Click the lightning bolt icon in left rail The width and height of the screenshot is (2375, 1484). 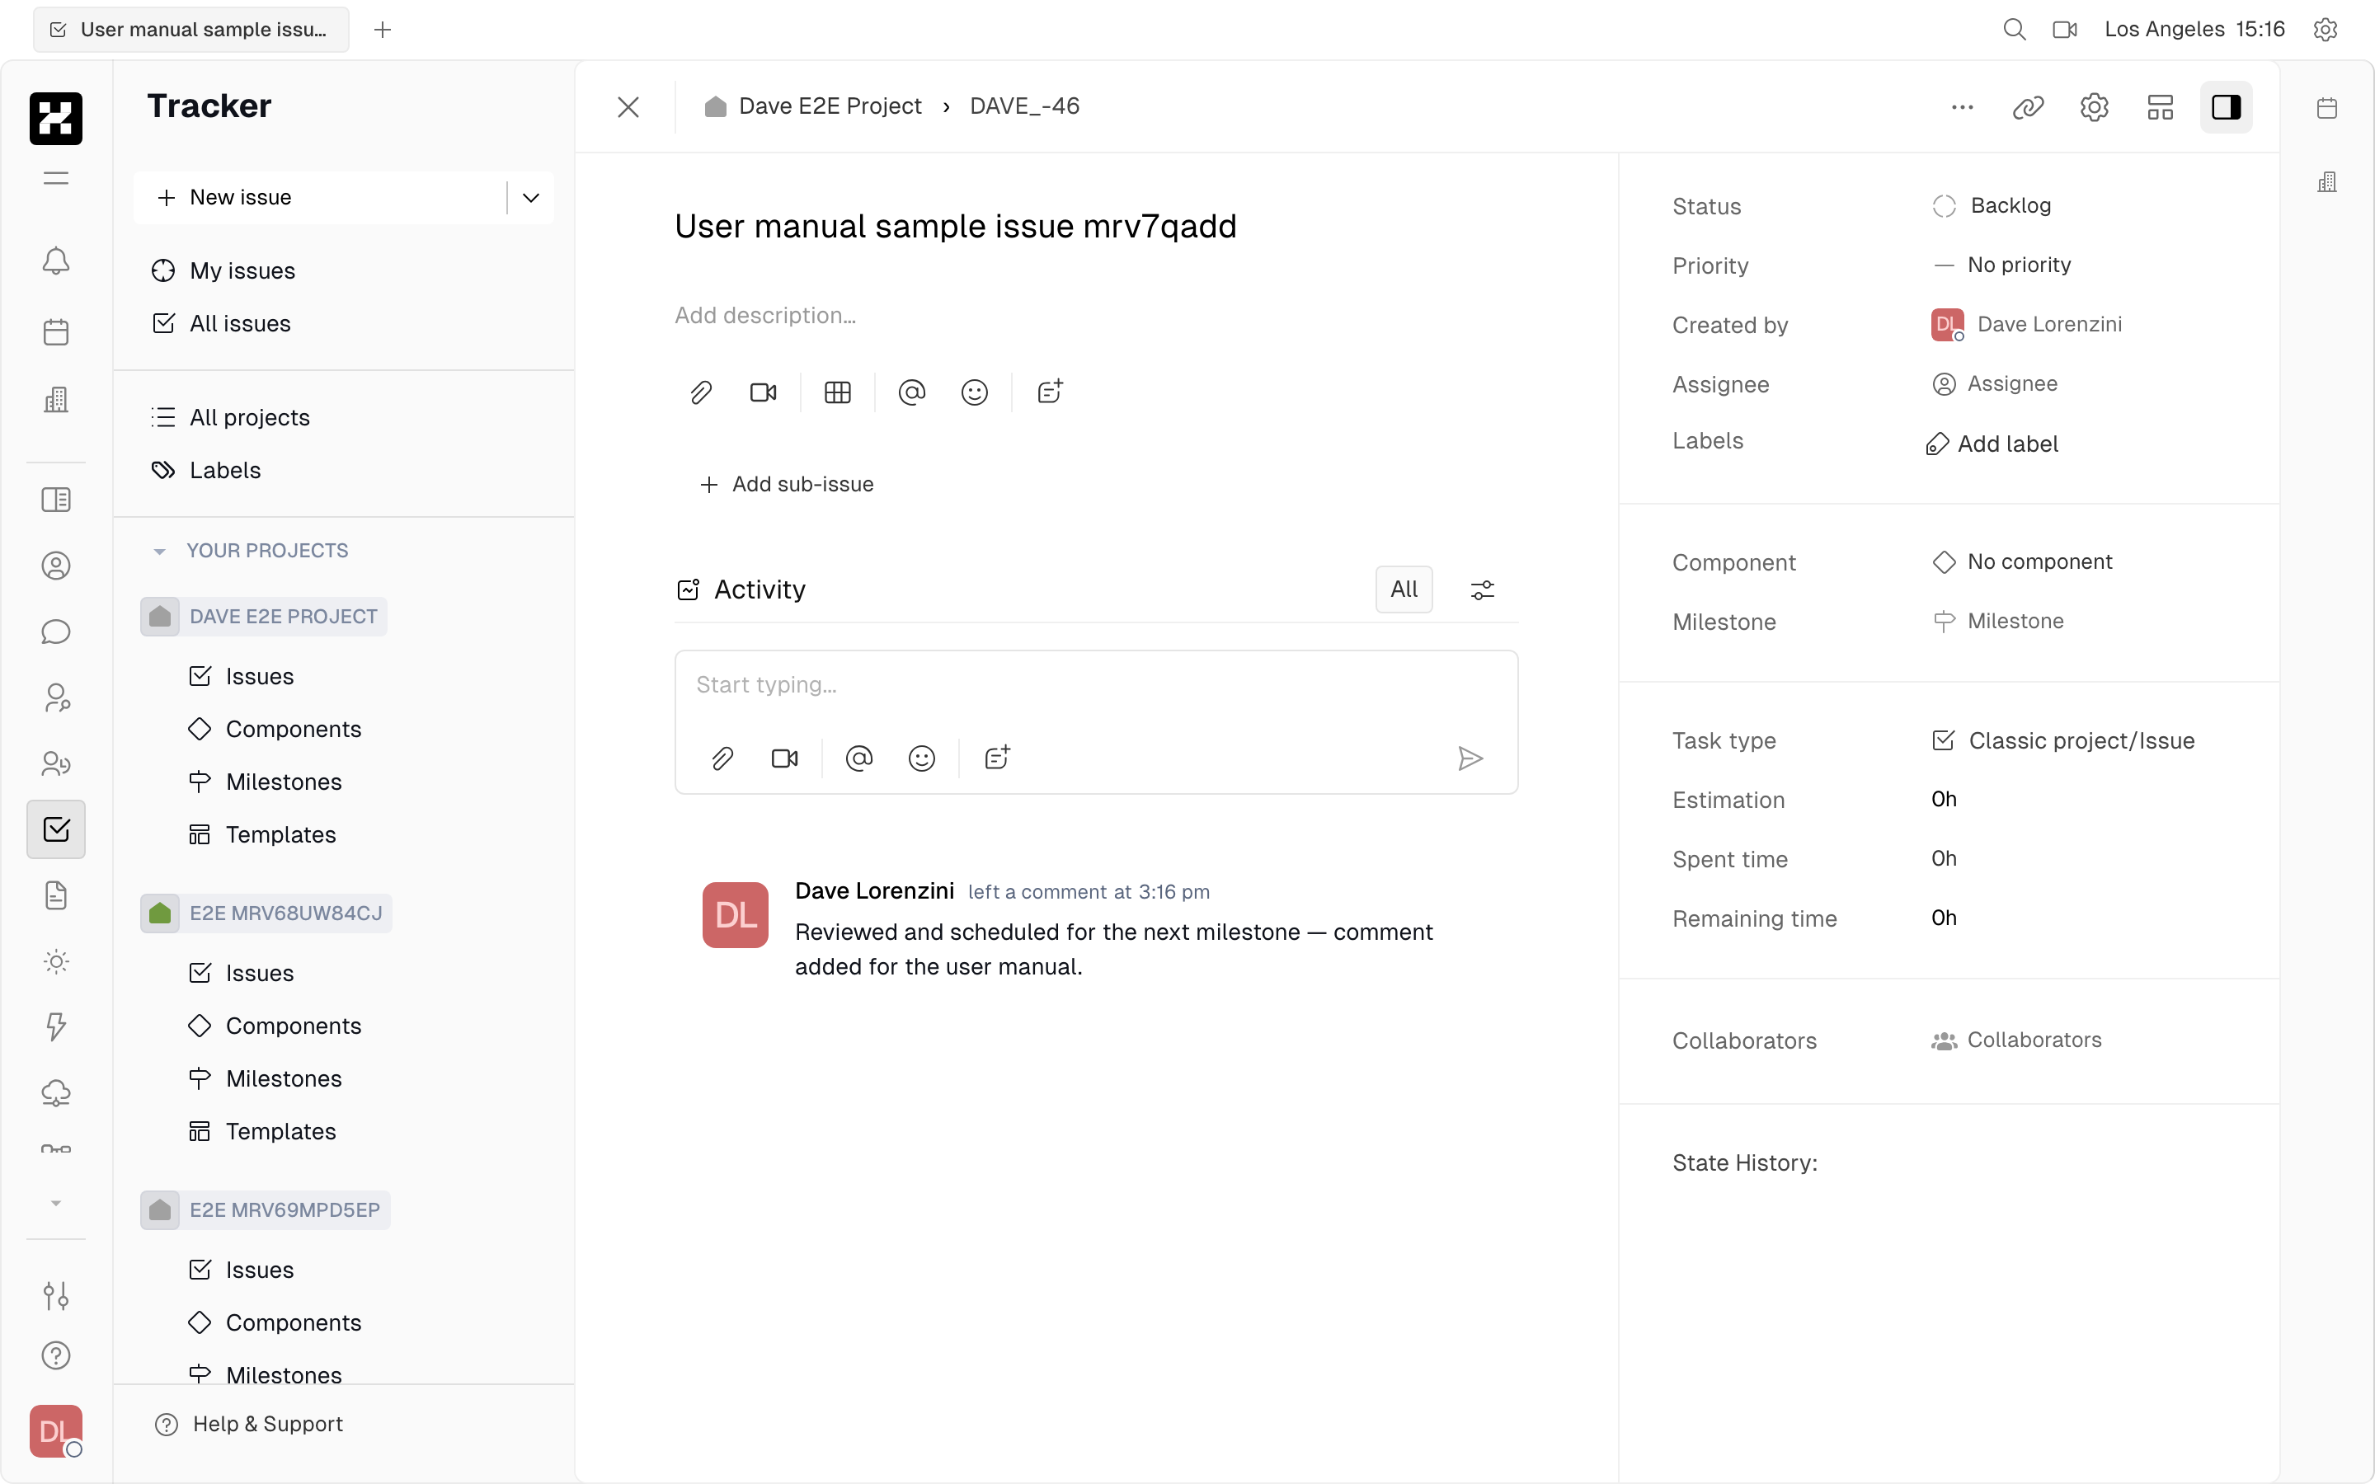pyautogui.click(x=56, y=1026)
